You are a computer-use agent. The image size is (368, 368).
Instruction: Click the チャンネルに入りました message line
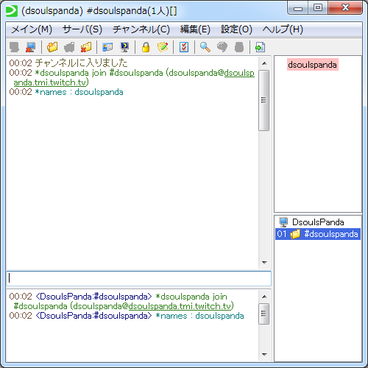[68, 63]
